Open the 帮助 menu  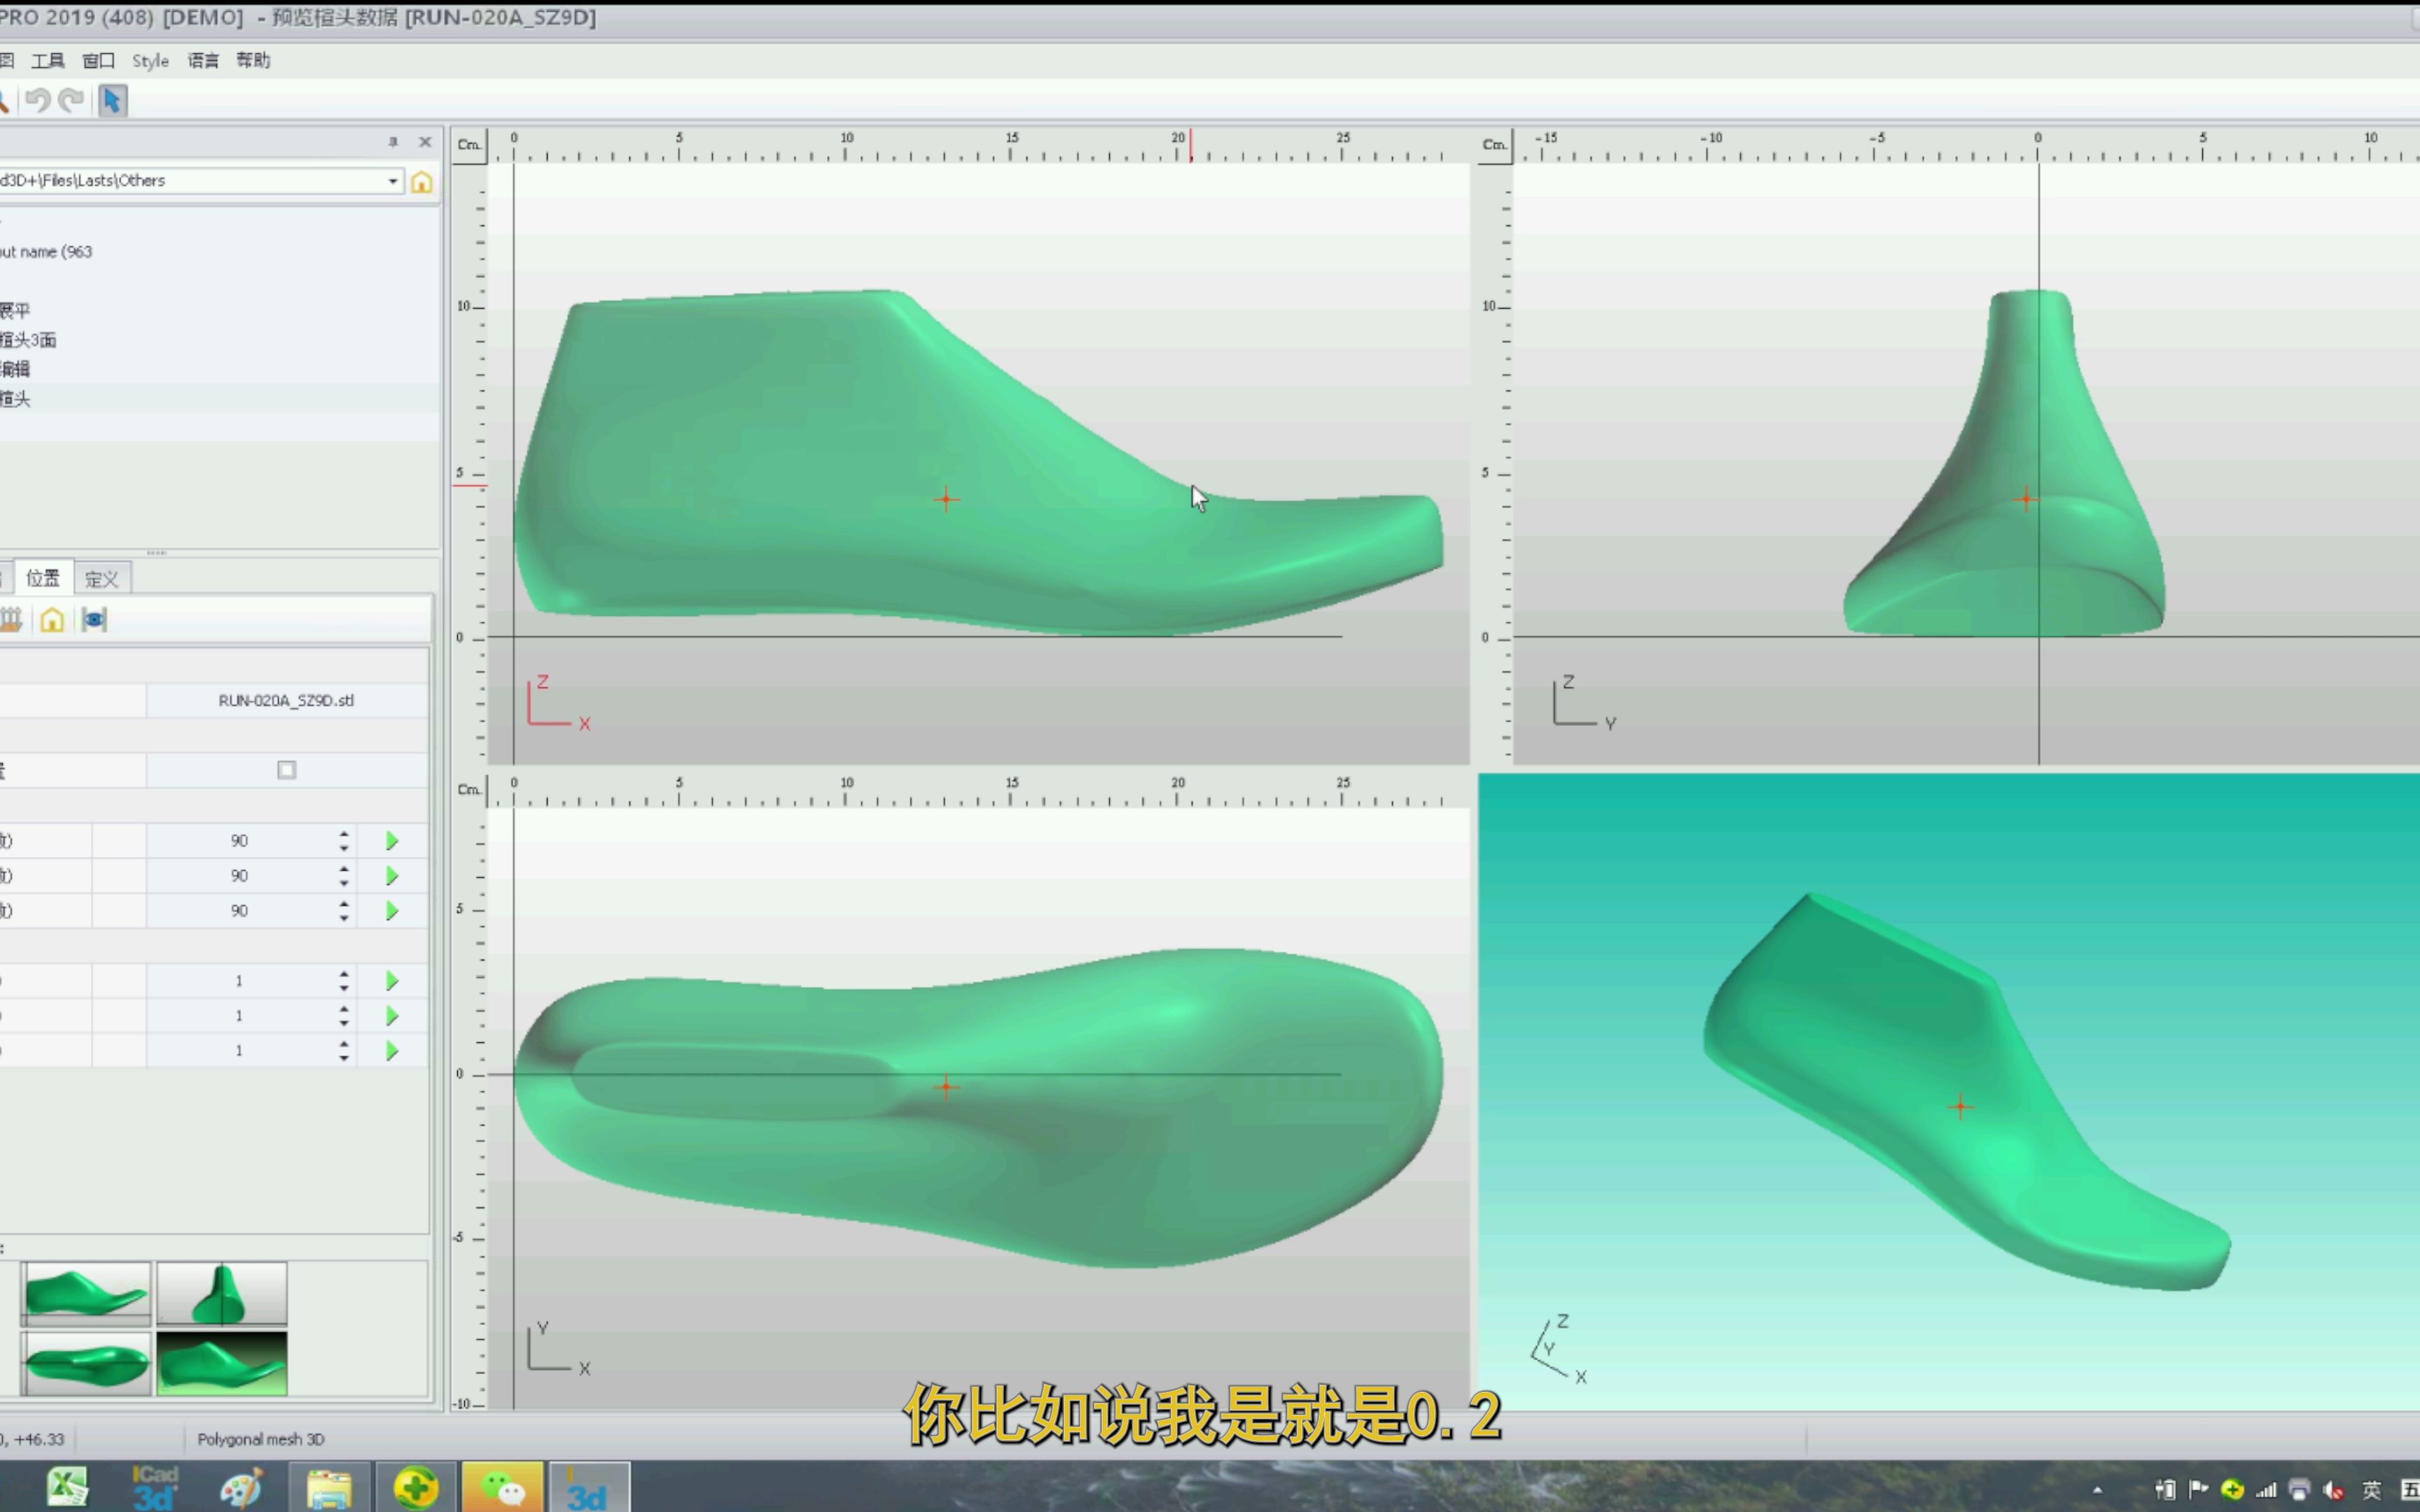pyautogui.click(x=253, y=61)
